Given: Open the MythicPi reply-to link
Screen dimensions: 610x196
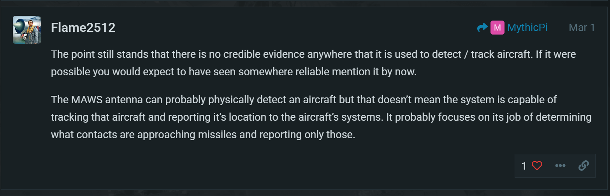Looking at the screenshot, I should click(x=527, y=28).
